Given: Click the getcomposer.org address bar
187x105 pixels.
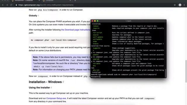Looking at the screenshot, I should coord(46,5).
